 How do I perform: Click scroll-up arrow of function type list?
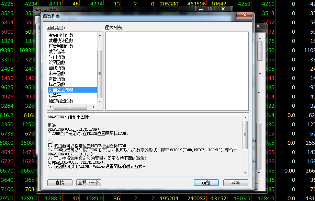[100, 35]
